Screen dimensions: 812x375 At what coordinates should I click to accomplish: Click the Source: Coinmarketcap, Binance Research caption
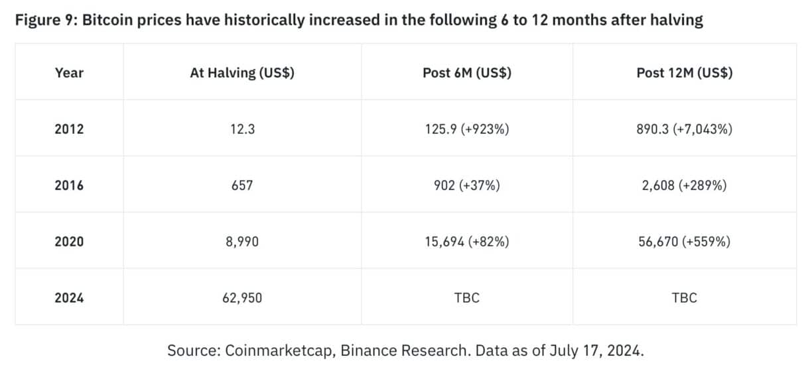coord(405,350)
